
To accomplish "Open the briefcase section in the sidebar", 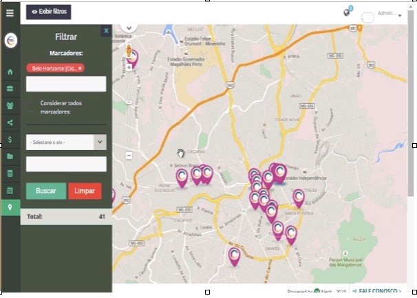I will tap(10, 89).
